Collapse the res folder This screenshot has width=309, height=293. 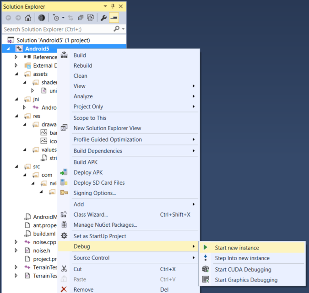16,116
